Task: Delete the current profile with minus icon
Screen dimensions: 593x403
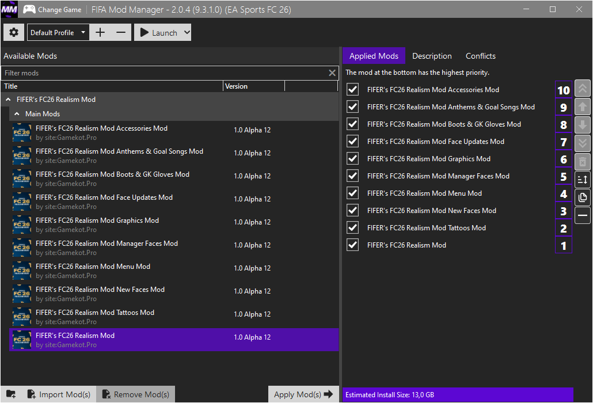Action: click(x=121, y=33)
